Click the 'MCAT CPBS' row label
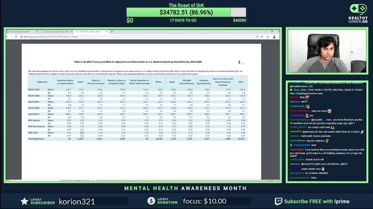The width and height of the screenshot is (373, 209). point(34,89)
